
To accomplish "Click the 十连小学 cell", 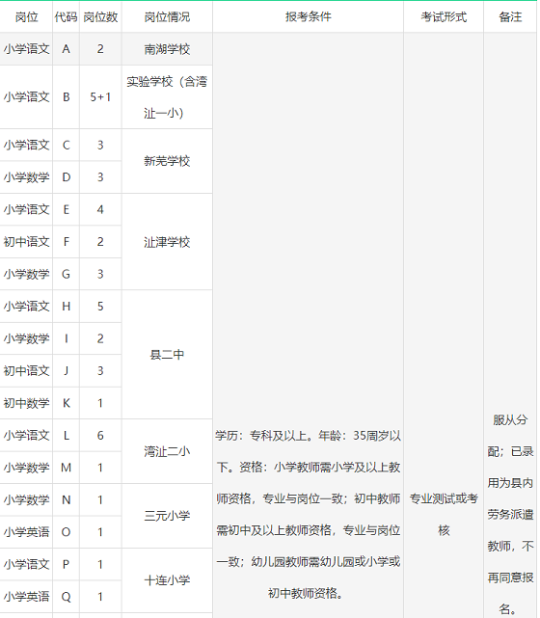I will pyautogui.click(x=167, y=580).
